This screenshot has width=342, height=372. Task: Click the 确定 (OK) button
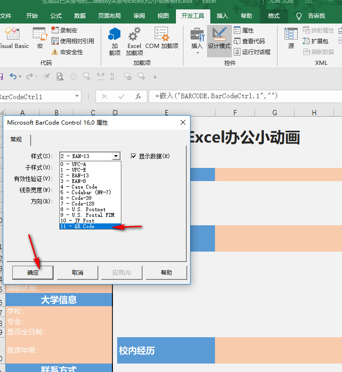point(33,273)
